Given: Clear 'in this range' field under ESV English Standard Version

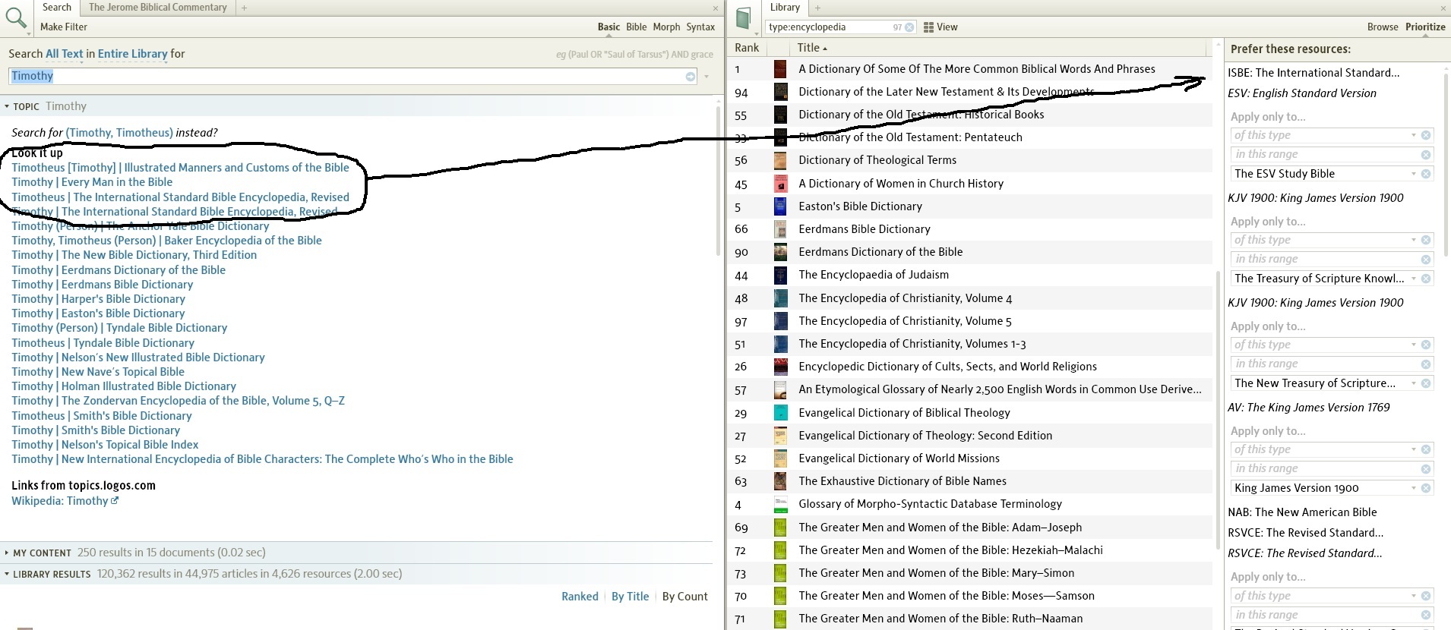Looking at the screenshot, I should (x=1426, y=155).
